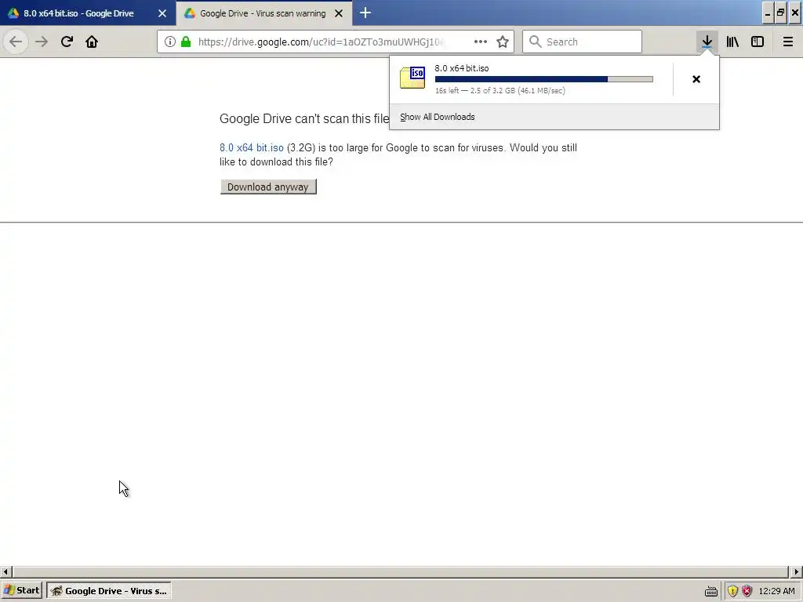This screenshot has height=602, width=803.
Task: Bookmark this page with the star
Action: coord(503,42)
